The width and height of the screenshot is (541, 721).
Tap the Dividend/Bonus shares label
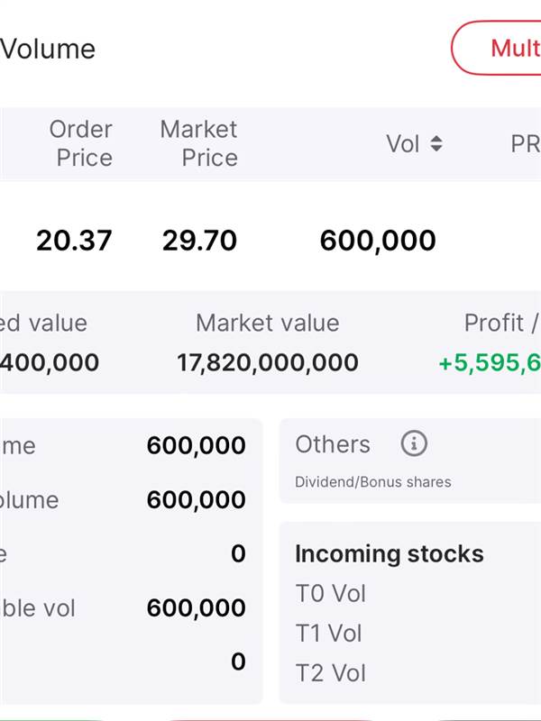pos(373,482)
